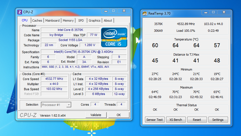Click the Stepping value 9
This screenshot has height=136, width=241.
pos(119,57)
